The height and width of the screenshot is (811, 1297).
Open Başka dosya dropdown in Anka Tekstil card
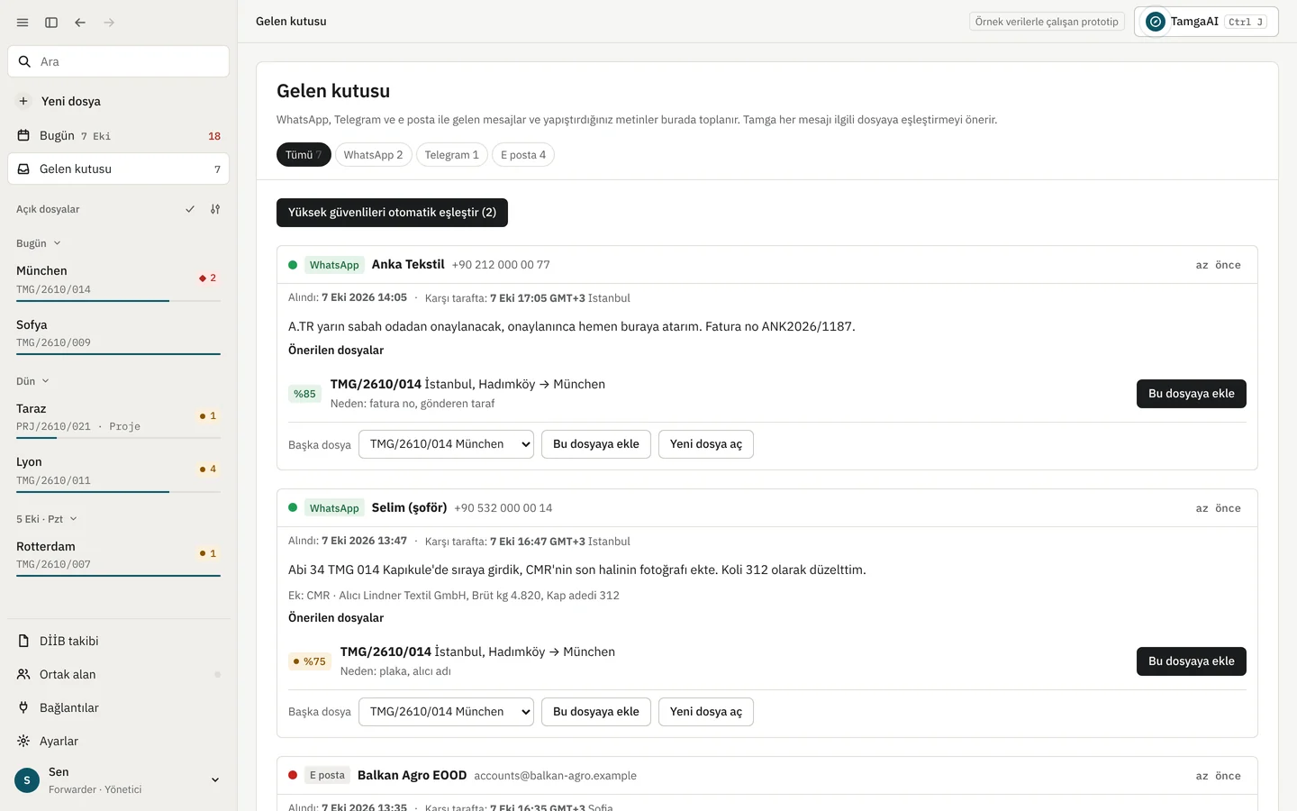[x=446, y=444]
